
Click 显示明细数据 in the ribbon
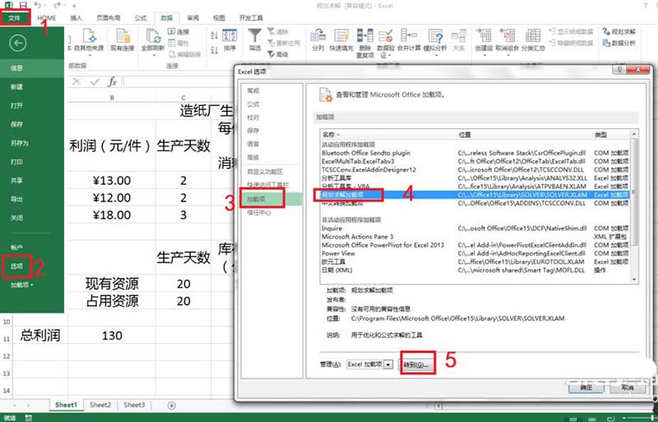pos(571,31)
